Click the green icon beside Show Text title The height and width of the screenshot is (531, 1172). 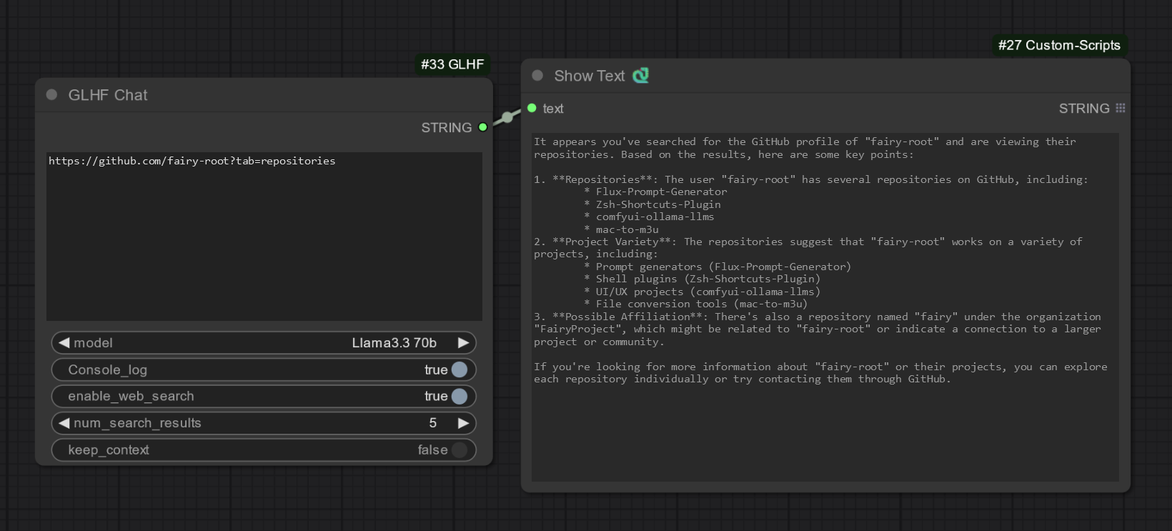[x=641, y=75]
